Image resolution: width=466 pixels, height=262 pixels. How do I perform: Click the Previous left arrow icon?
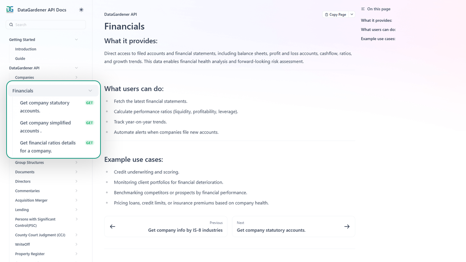pos(112,226)
